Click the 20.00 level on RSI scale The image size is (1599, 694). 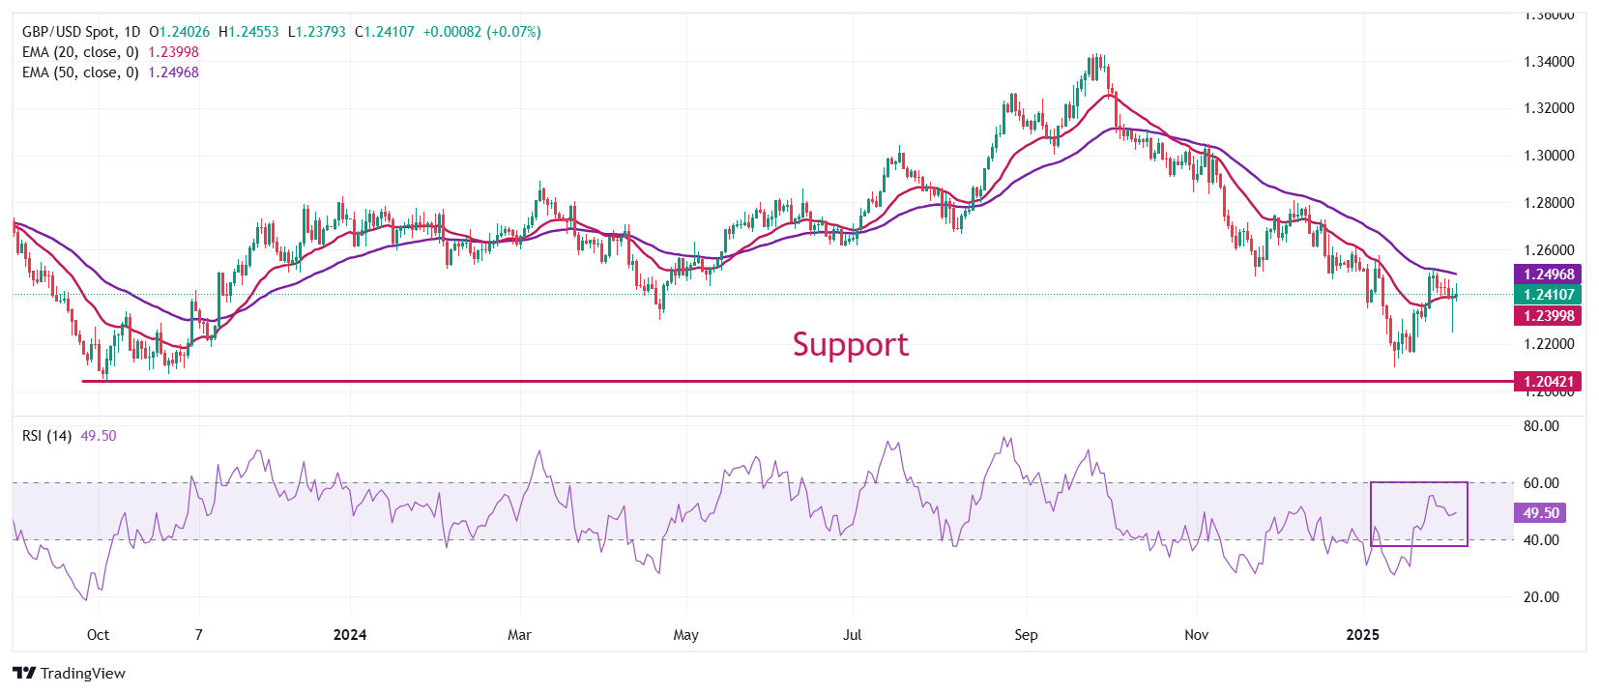(x=1541, y=597)
